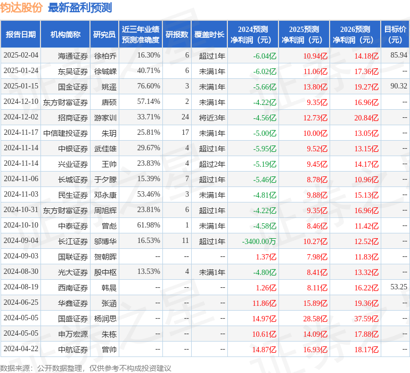Click 2026 forecast 20.84亿

(x=366, y=118)
